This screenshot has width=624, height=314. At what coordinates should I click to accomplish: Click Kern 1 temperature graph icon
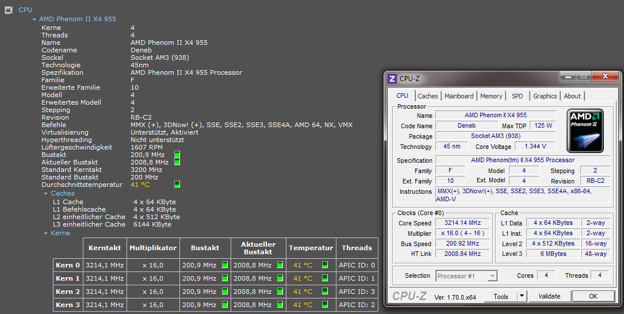325,278
